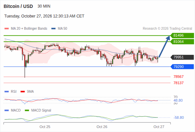Click the Oct 26 date axis label
The height and width of the screenshot is (132, 195).
point(102,127)
